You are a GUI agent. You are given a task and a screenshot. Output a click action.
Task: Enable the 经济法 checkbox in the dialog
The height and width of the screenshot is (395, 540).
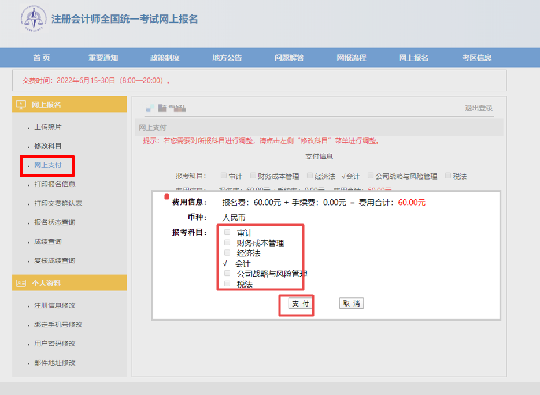click(227, 253)
